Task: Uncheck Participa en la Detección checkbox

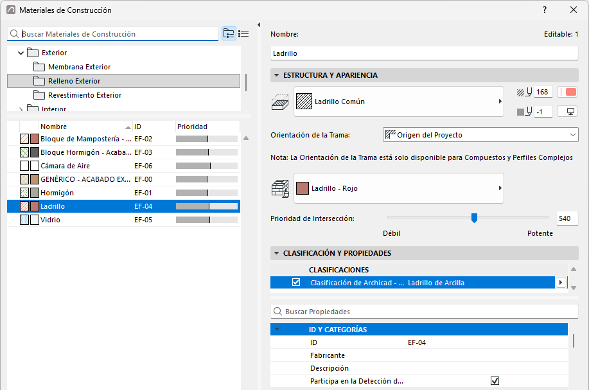Action: point(495,381)
